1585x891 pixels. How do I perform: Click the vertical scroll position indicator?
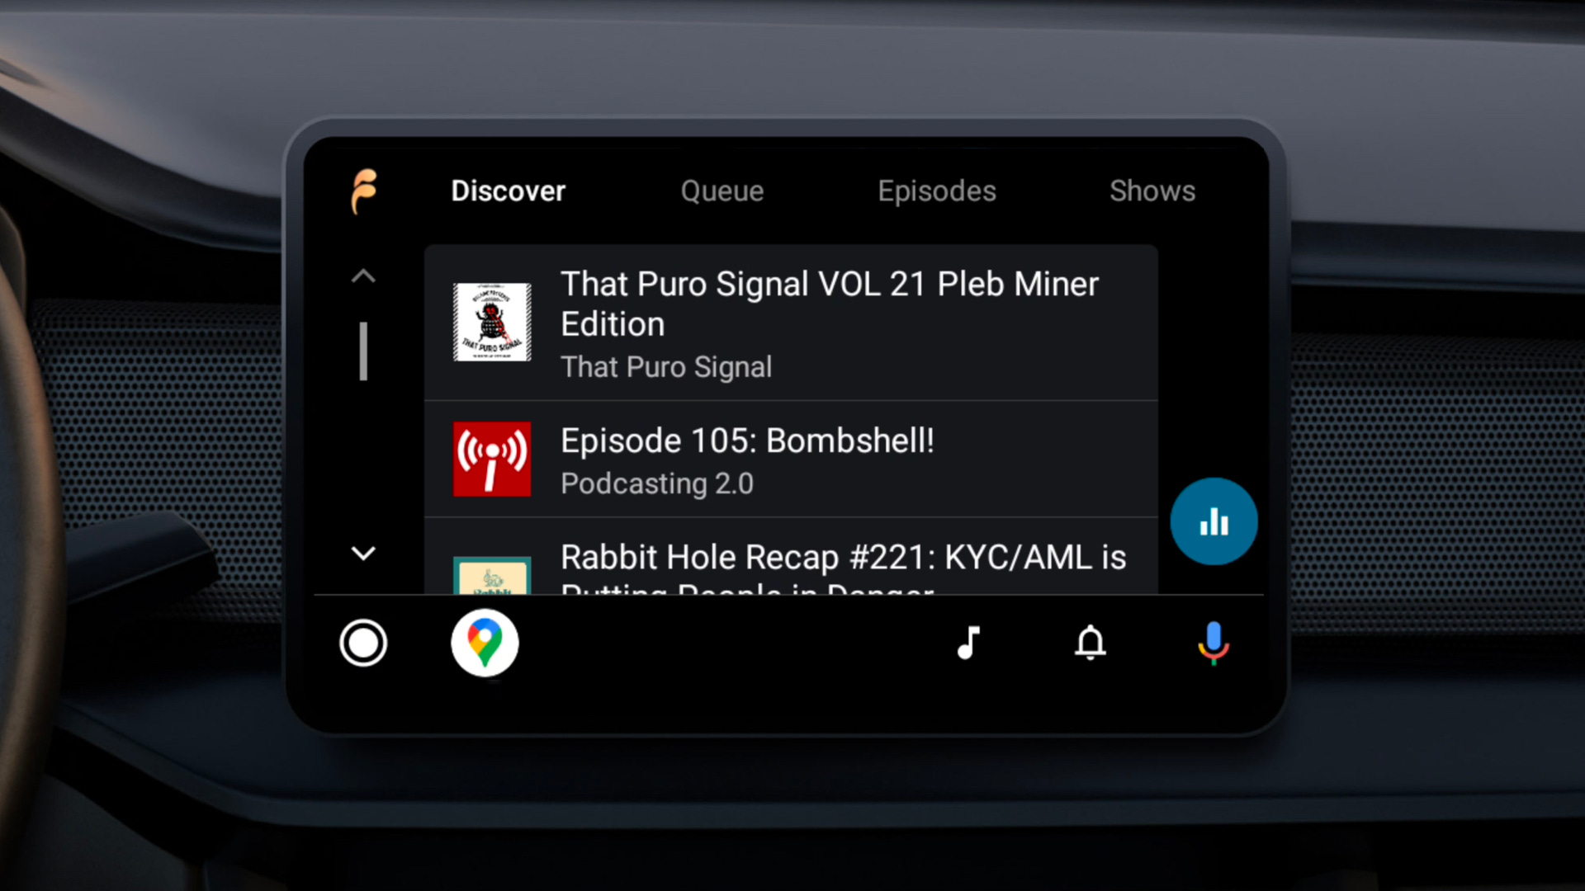(x=363, y=351)
